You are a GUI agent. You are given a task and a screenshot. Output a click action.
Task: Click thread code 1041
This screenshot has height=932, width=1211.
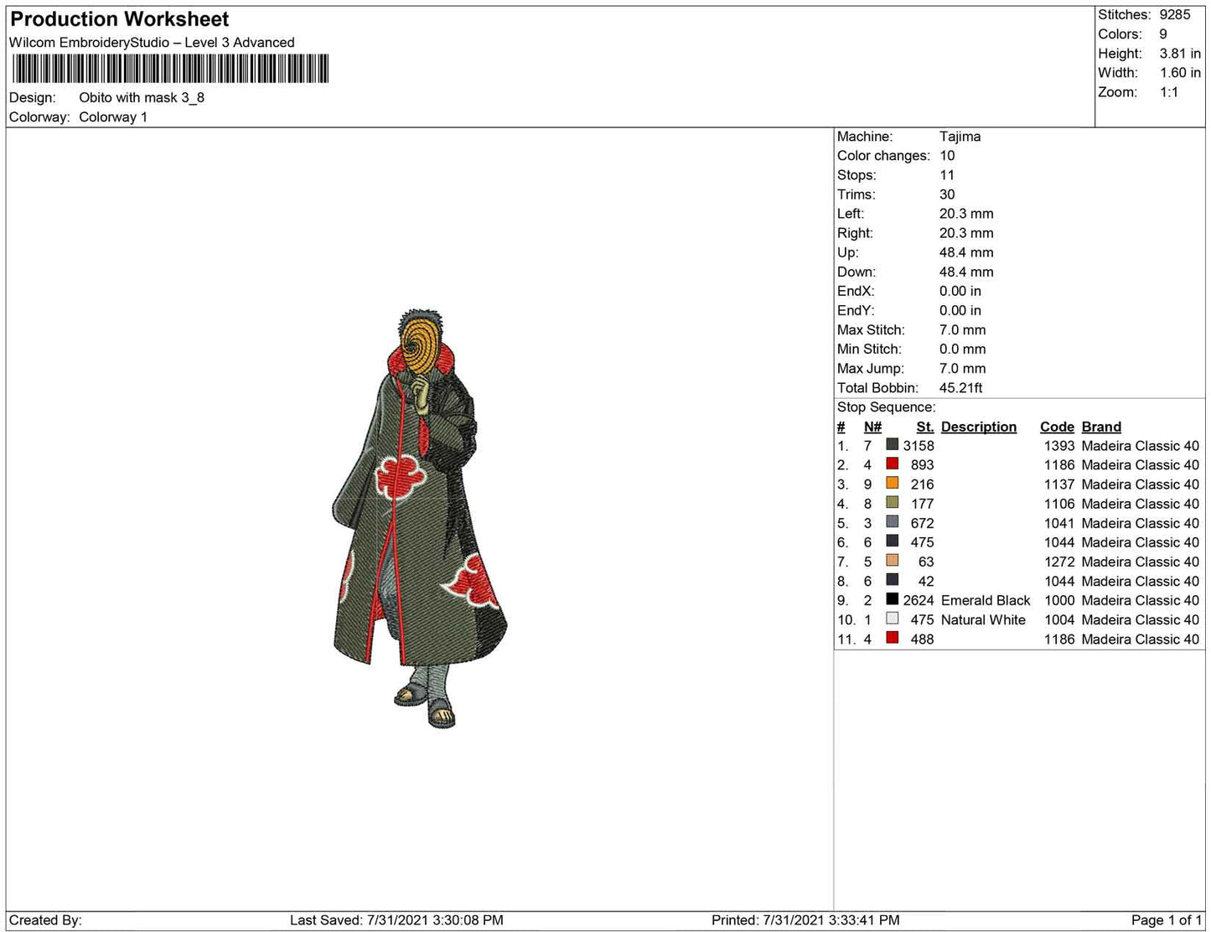click(1059, 523)
